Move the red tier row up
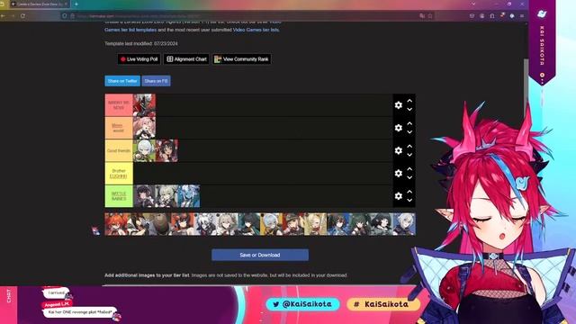Viewport: 576px width, 324px height. click(409, 101)
